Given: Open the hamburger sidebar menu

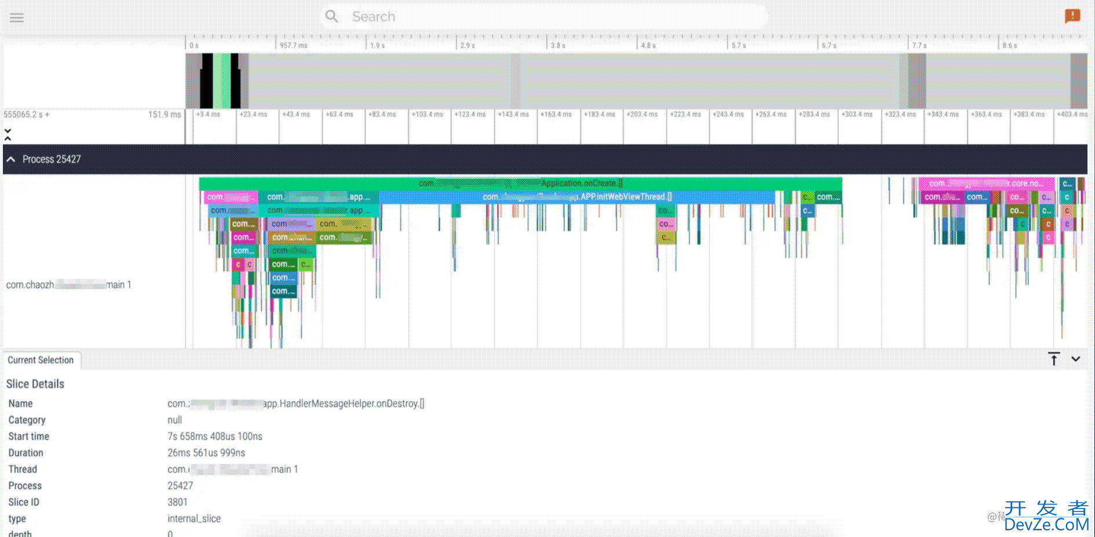Looking at the screenshot, I should (17, 17).
